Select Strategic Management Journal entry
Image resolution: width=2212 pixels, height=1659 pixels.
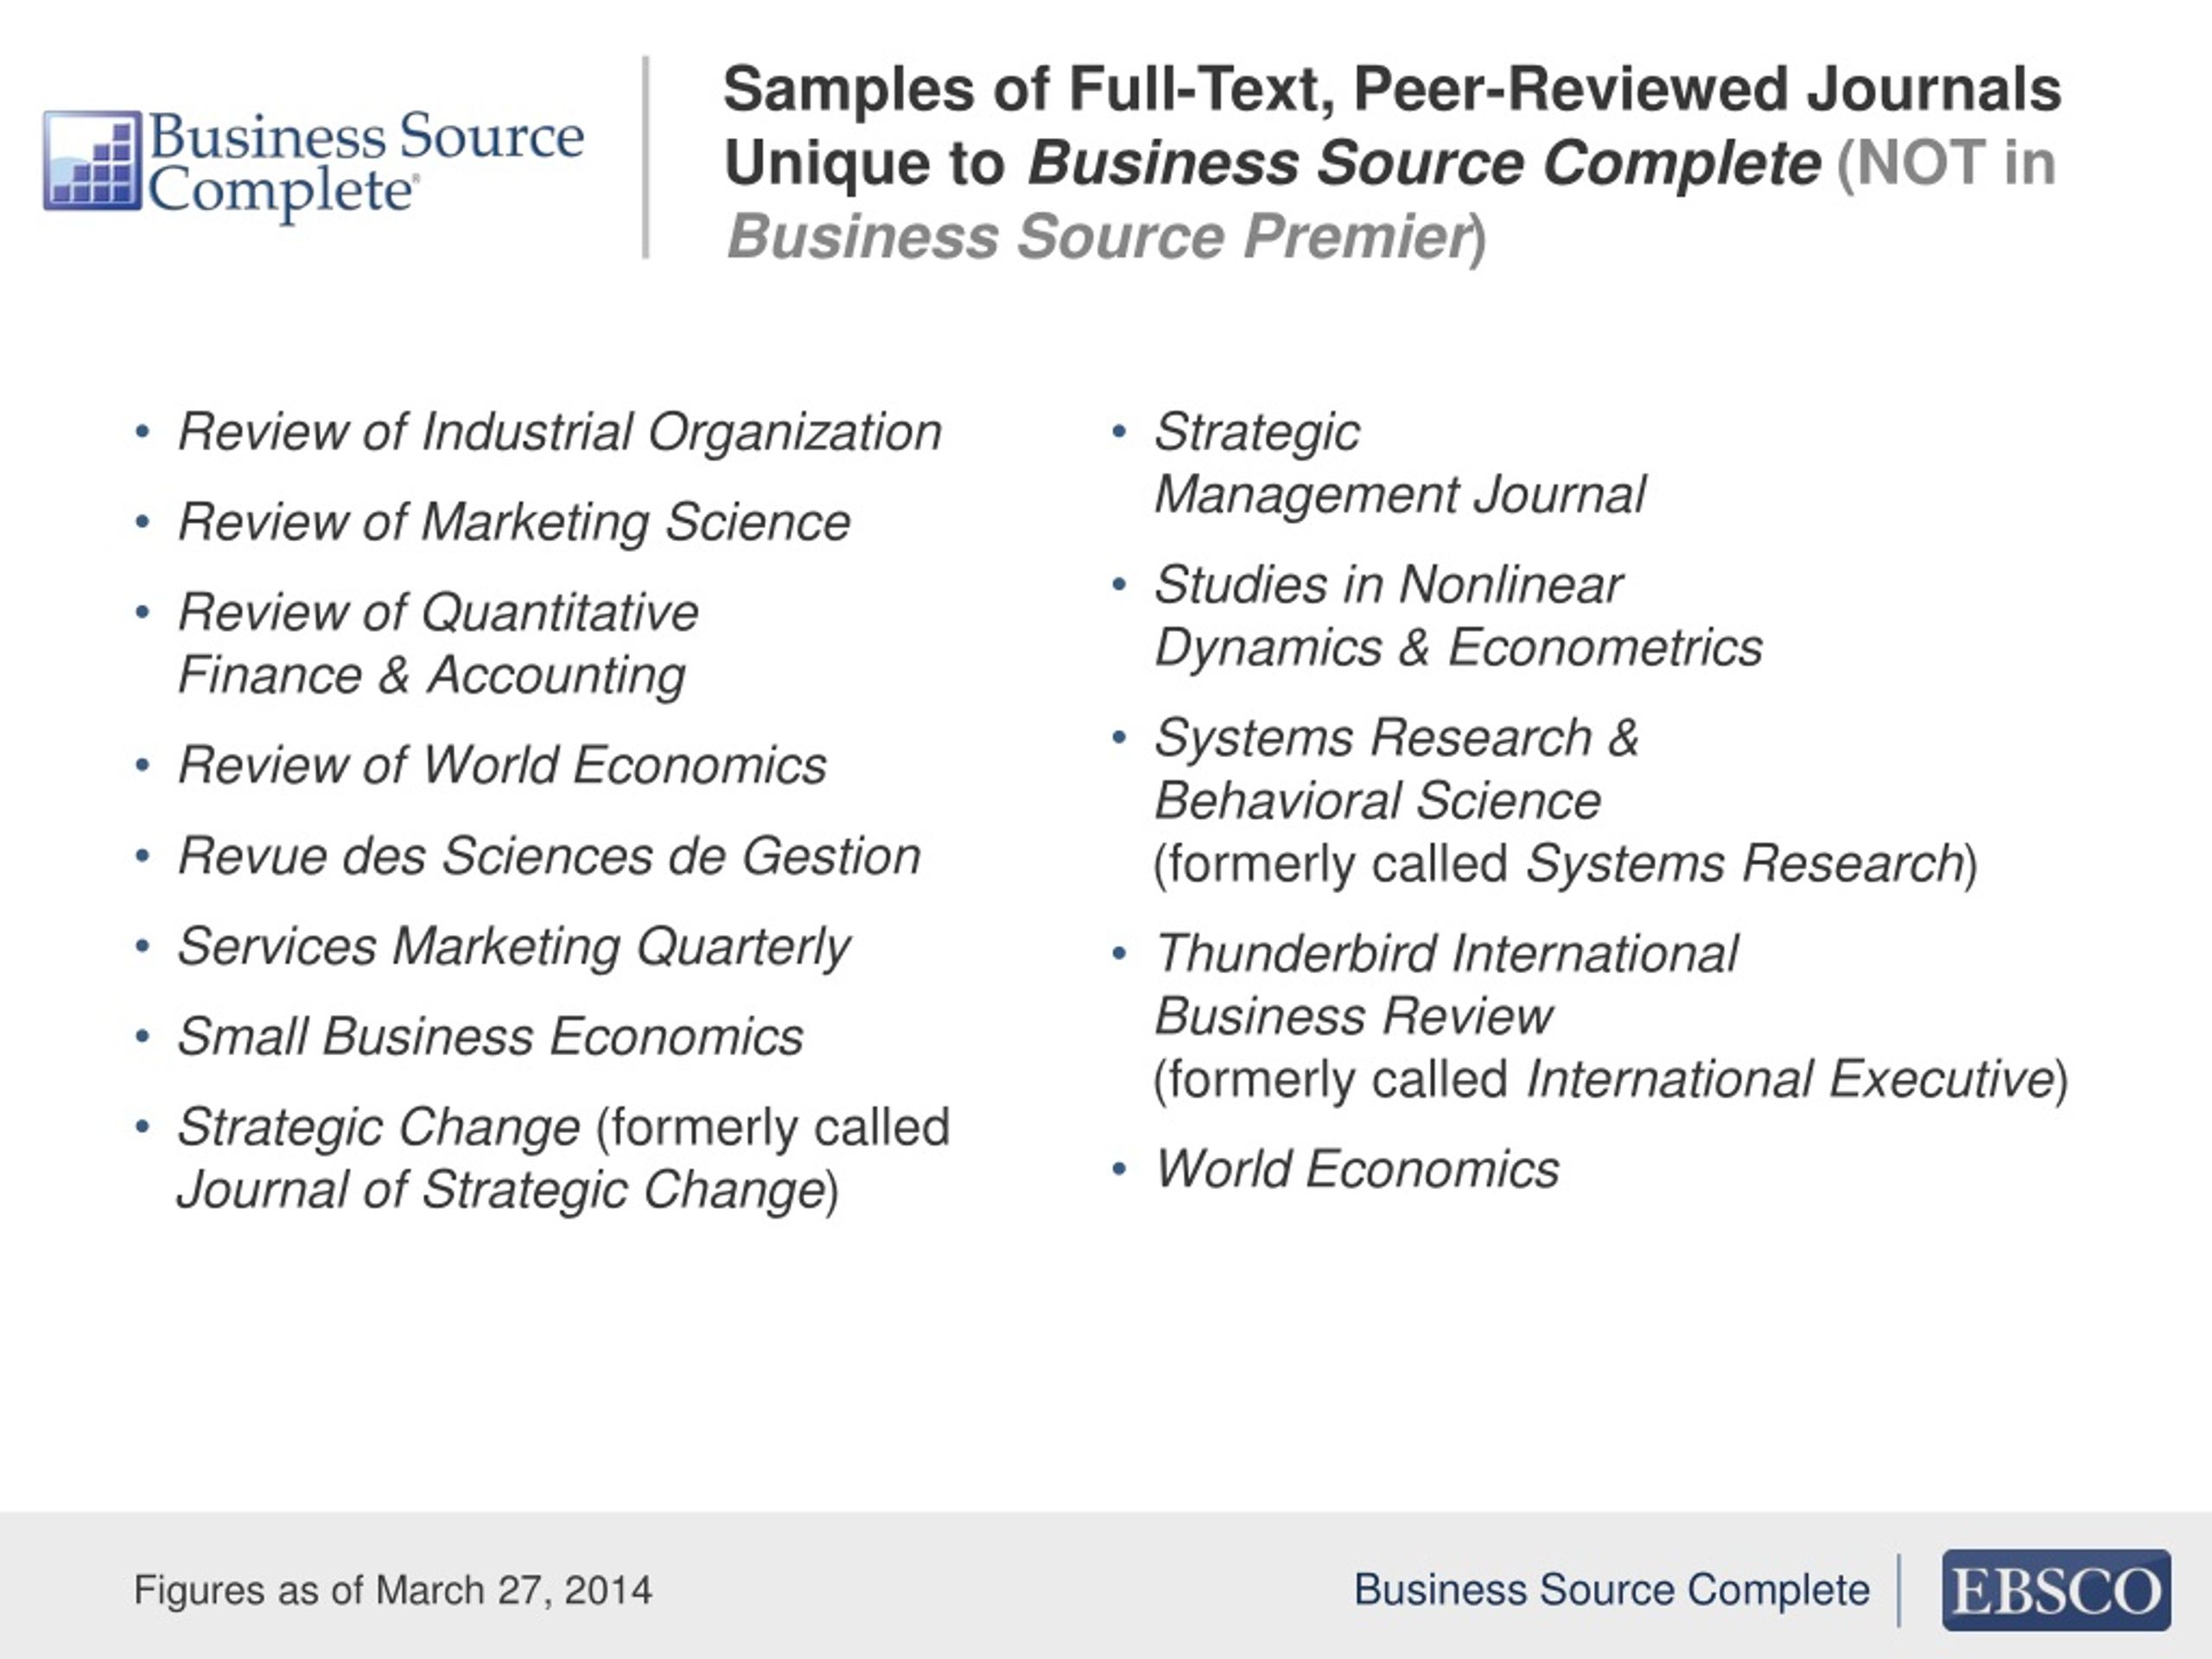point(1398,464)
